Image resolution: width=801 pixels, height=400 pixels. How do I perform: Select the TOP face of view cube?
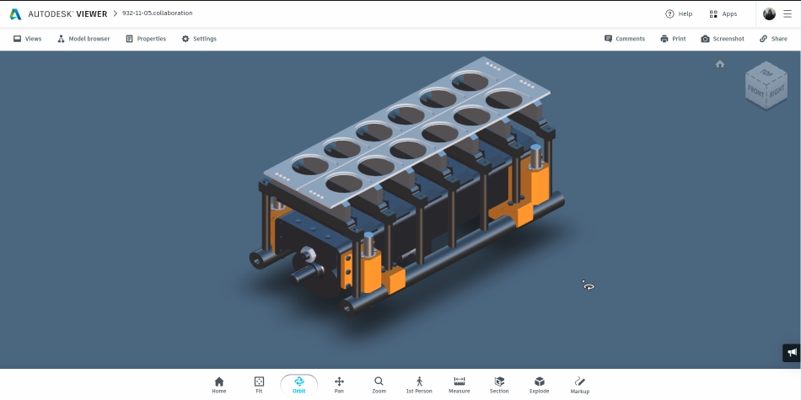click(766, 72)
